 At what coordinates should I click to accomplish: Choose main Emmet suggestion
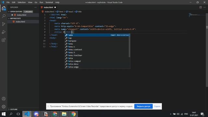point(97,35)
